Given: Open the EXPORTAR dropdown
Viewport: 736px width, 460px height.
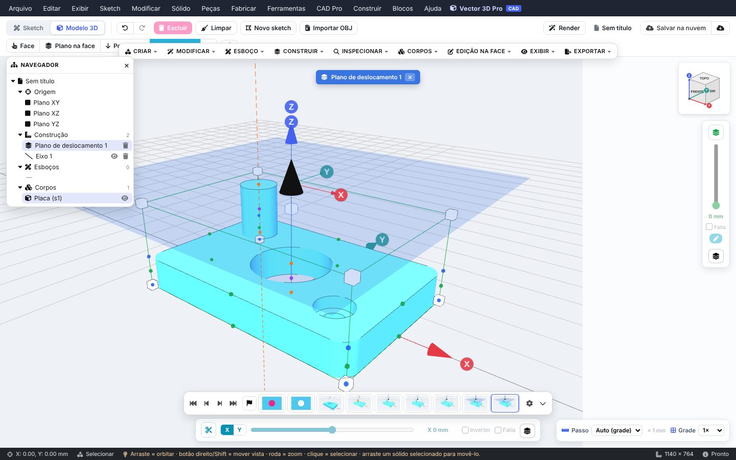Looking at the screenshot, I should 588,52.
